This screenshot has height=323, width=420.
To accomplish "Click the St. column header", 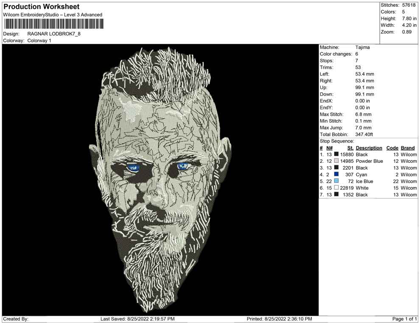I will [350, 148].
